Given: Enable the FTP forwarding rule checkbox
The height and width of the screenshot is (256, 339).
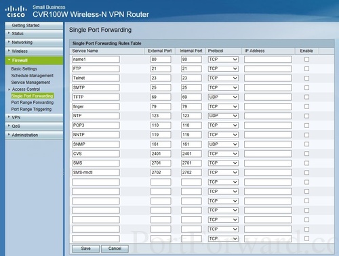Looking at the screenshot, I should click(x=306, y=68).
